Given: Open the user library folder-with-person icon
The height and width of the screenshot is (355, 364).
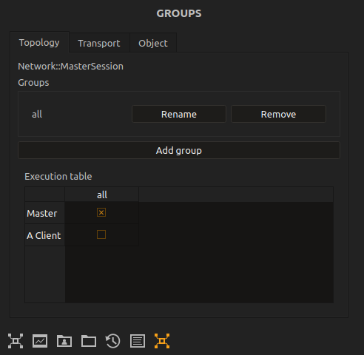Looking at the screenshot, I should tap(64, 341).
